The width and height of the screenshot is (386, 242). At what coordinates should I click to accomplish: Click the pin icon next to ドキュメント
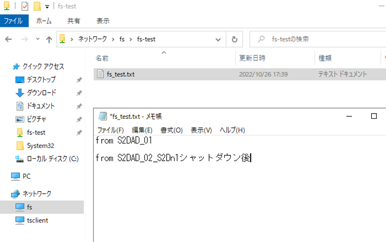click(x=79, y=107)
